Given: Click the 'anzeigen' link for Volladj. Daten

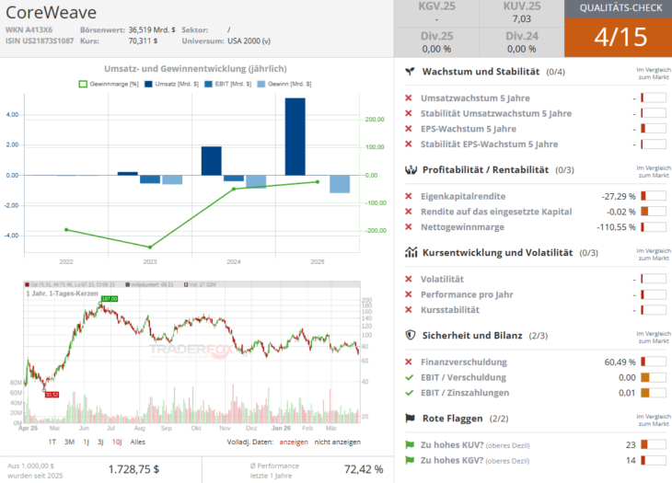Looking at the screenshot, I should [x=293, y=442].
